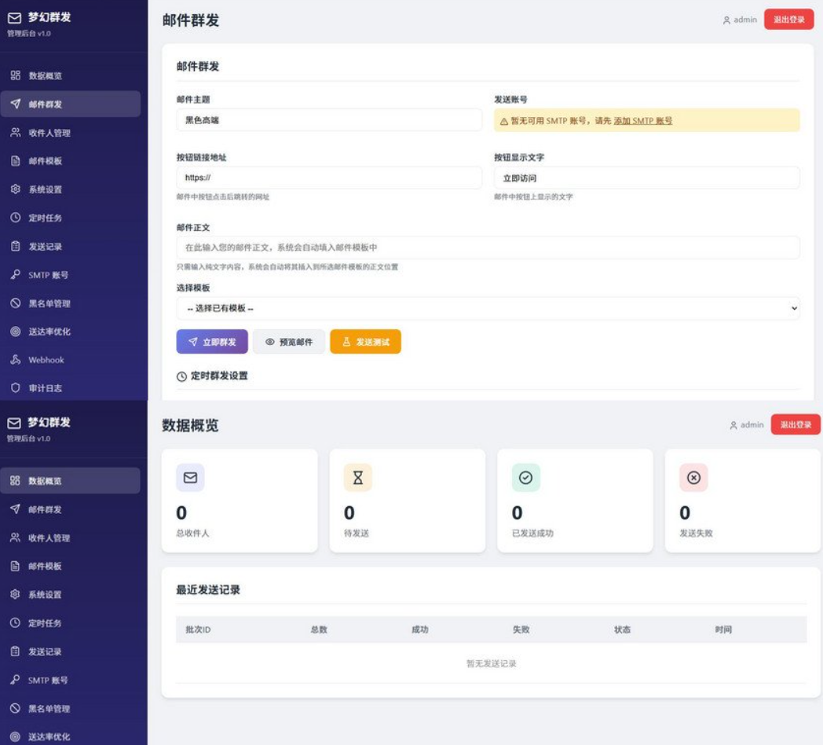Click the clock icon beside 定时群发设置
Viewport: 823px width, 745px height.
click(181, 376)
